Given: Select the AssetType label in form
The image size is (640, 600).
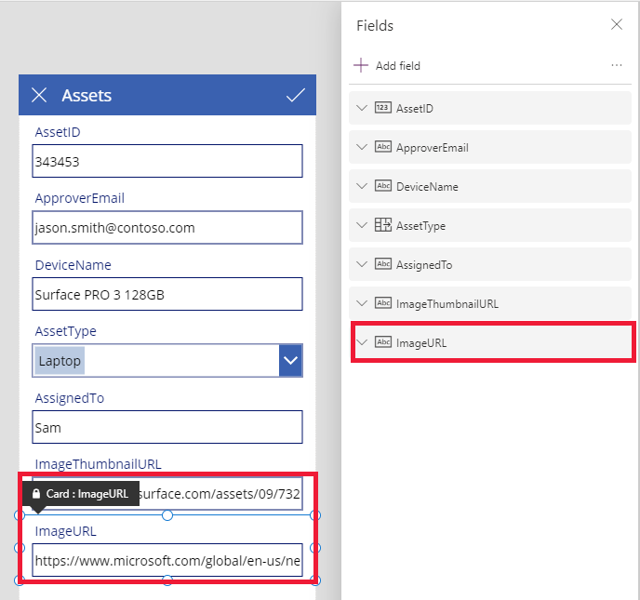Looking at the screenshot, I should coord(66,331).
